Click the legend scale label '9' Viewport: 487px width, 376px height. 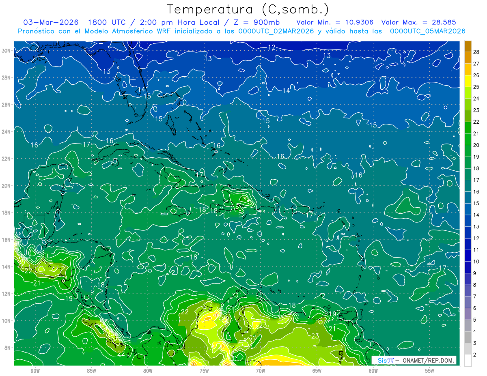pyautogui.click(x=474, y=273)
